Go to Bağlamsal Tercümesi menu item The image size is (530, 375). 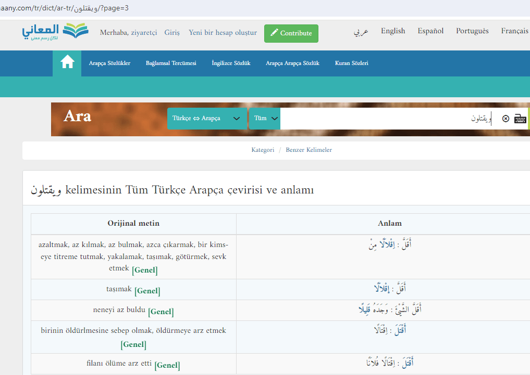(171, 63)
